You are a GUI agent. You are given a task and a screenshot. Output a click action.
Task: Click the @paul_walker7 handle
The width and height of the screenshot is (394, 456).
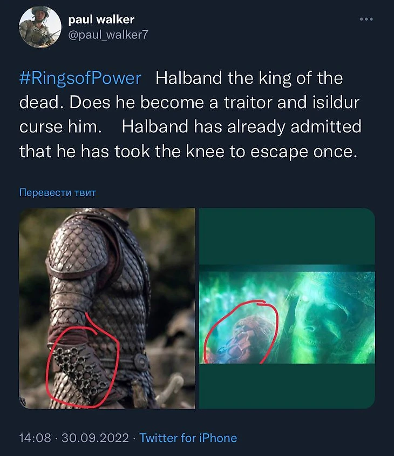pyautogui.click(x=107, y=35)
